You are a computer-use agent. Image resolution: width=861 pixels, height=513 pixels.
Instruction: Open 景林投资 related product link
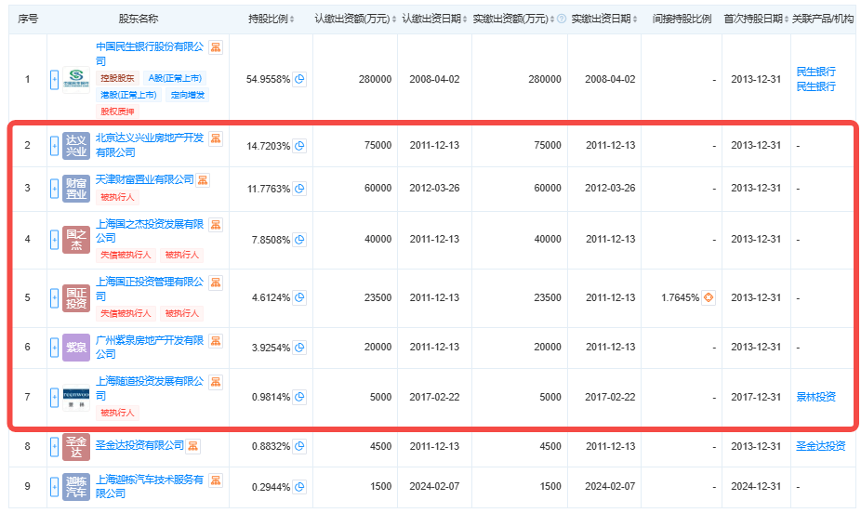(815, 397)
